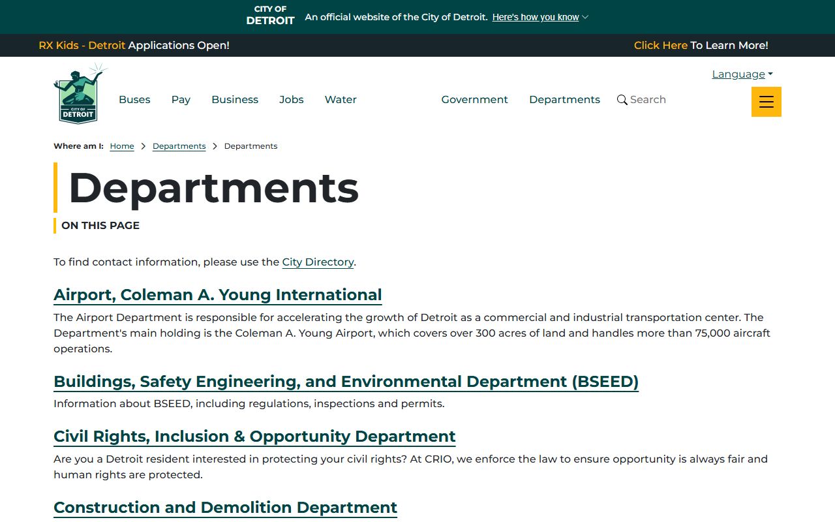Click the RX Kids - Detroit announcement
Viewport: 835px width, 522px height.
click(x=82, y=46)
